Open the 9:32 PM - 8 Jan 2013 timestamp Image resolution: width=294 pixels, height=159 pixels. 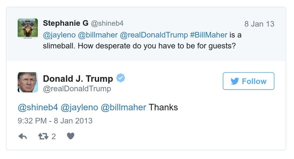(x=55, y=120)
